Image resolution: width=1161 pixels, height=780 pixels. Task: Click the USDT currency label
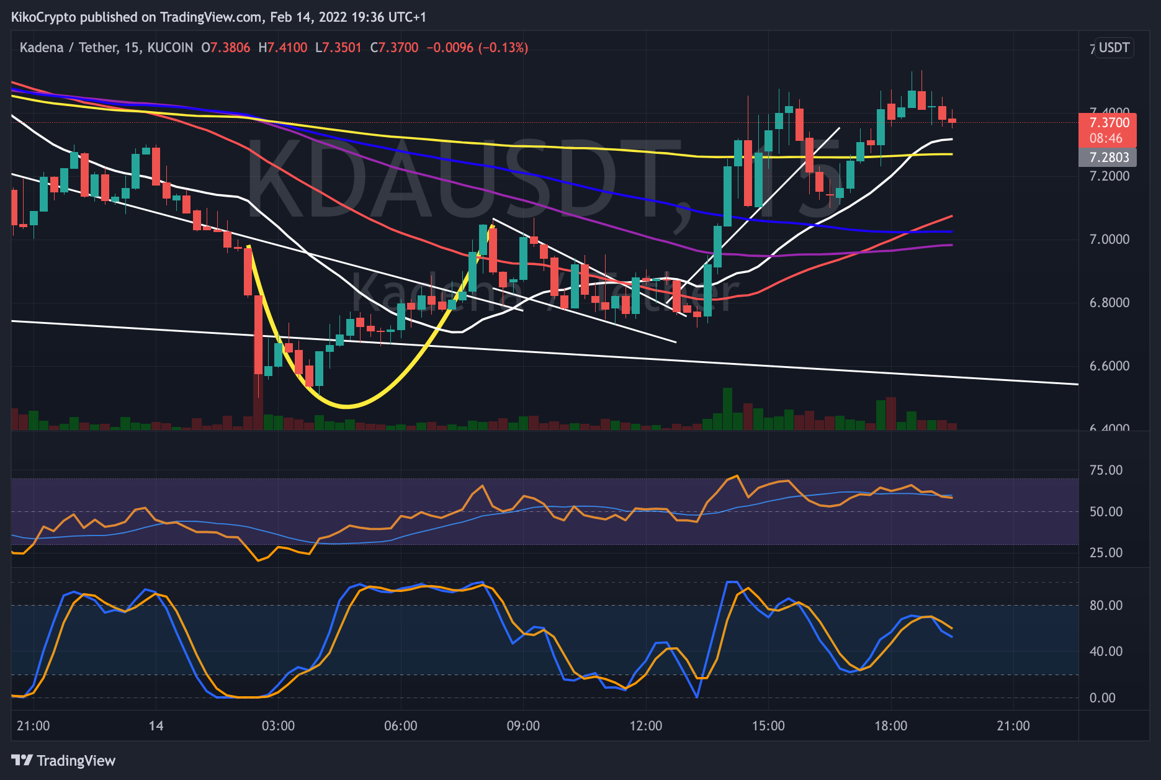point(1114,48)
